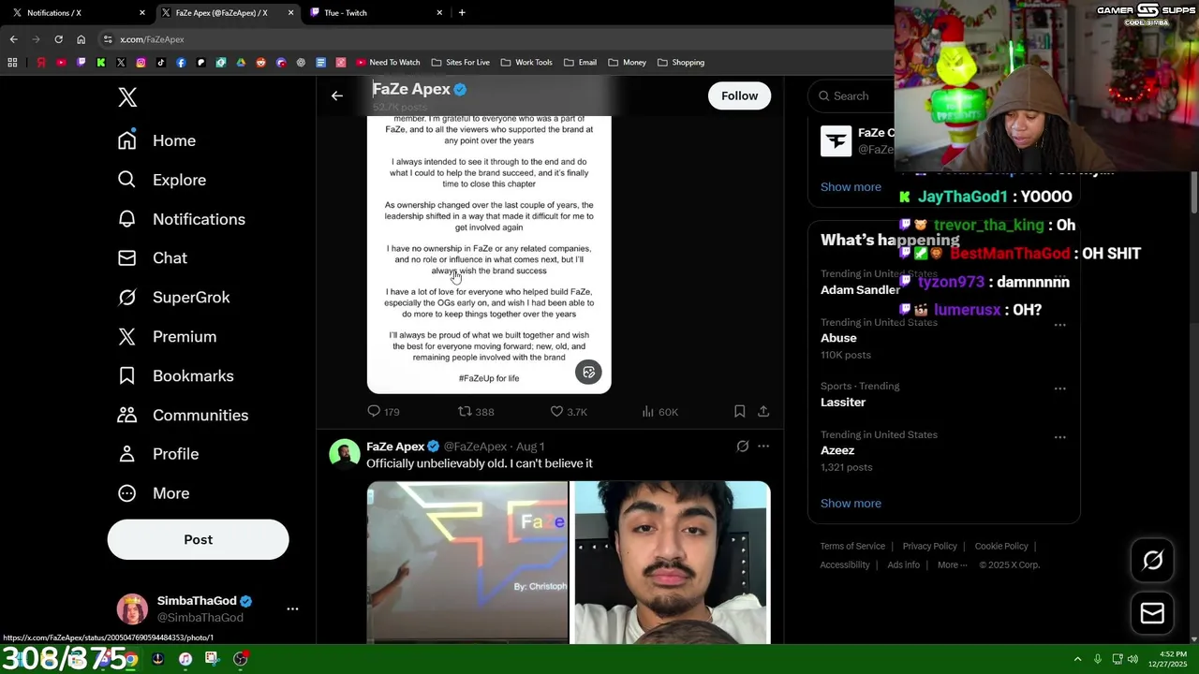Open Adam Sandler trending topic
Screen dimensions: 1199x674
[860, 290]
